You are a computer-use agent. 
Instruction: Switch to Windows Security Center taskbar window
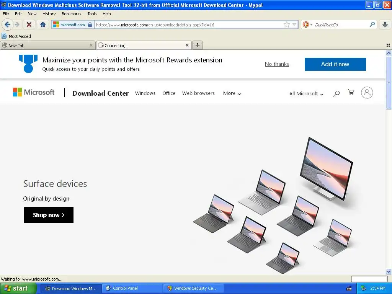click(x=194, y=289)
